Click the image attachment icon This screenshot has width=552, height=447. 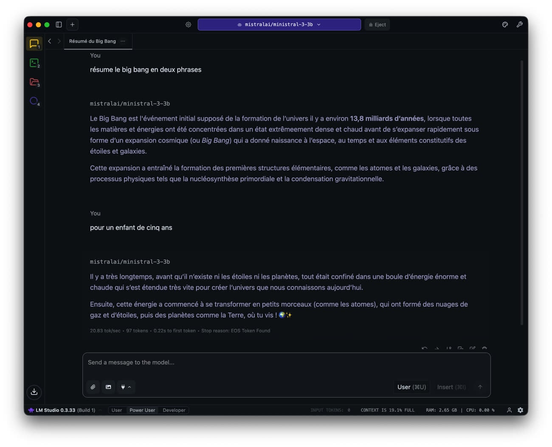(108, 387)
